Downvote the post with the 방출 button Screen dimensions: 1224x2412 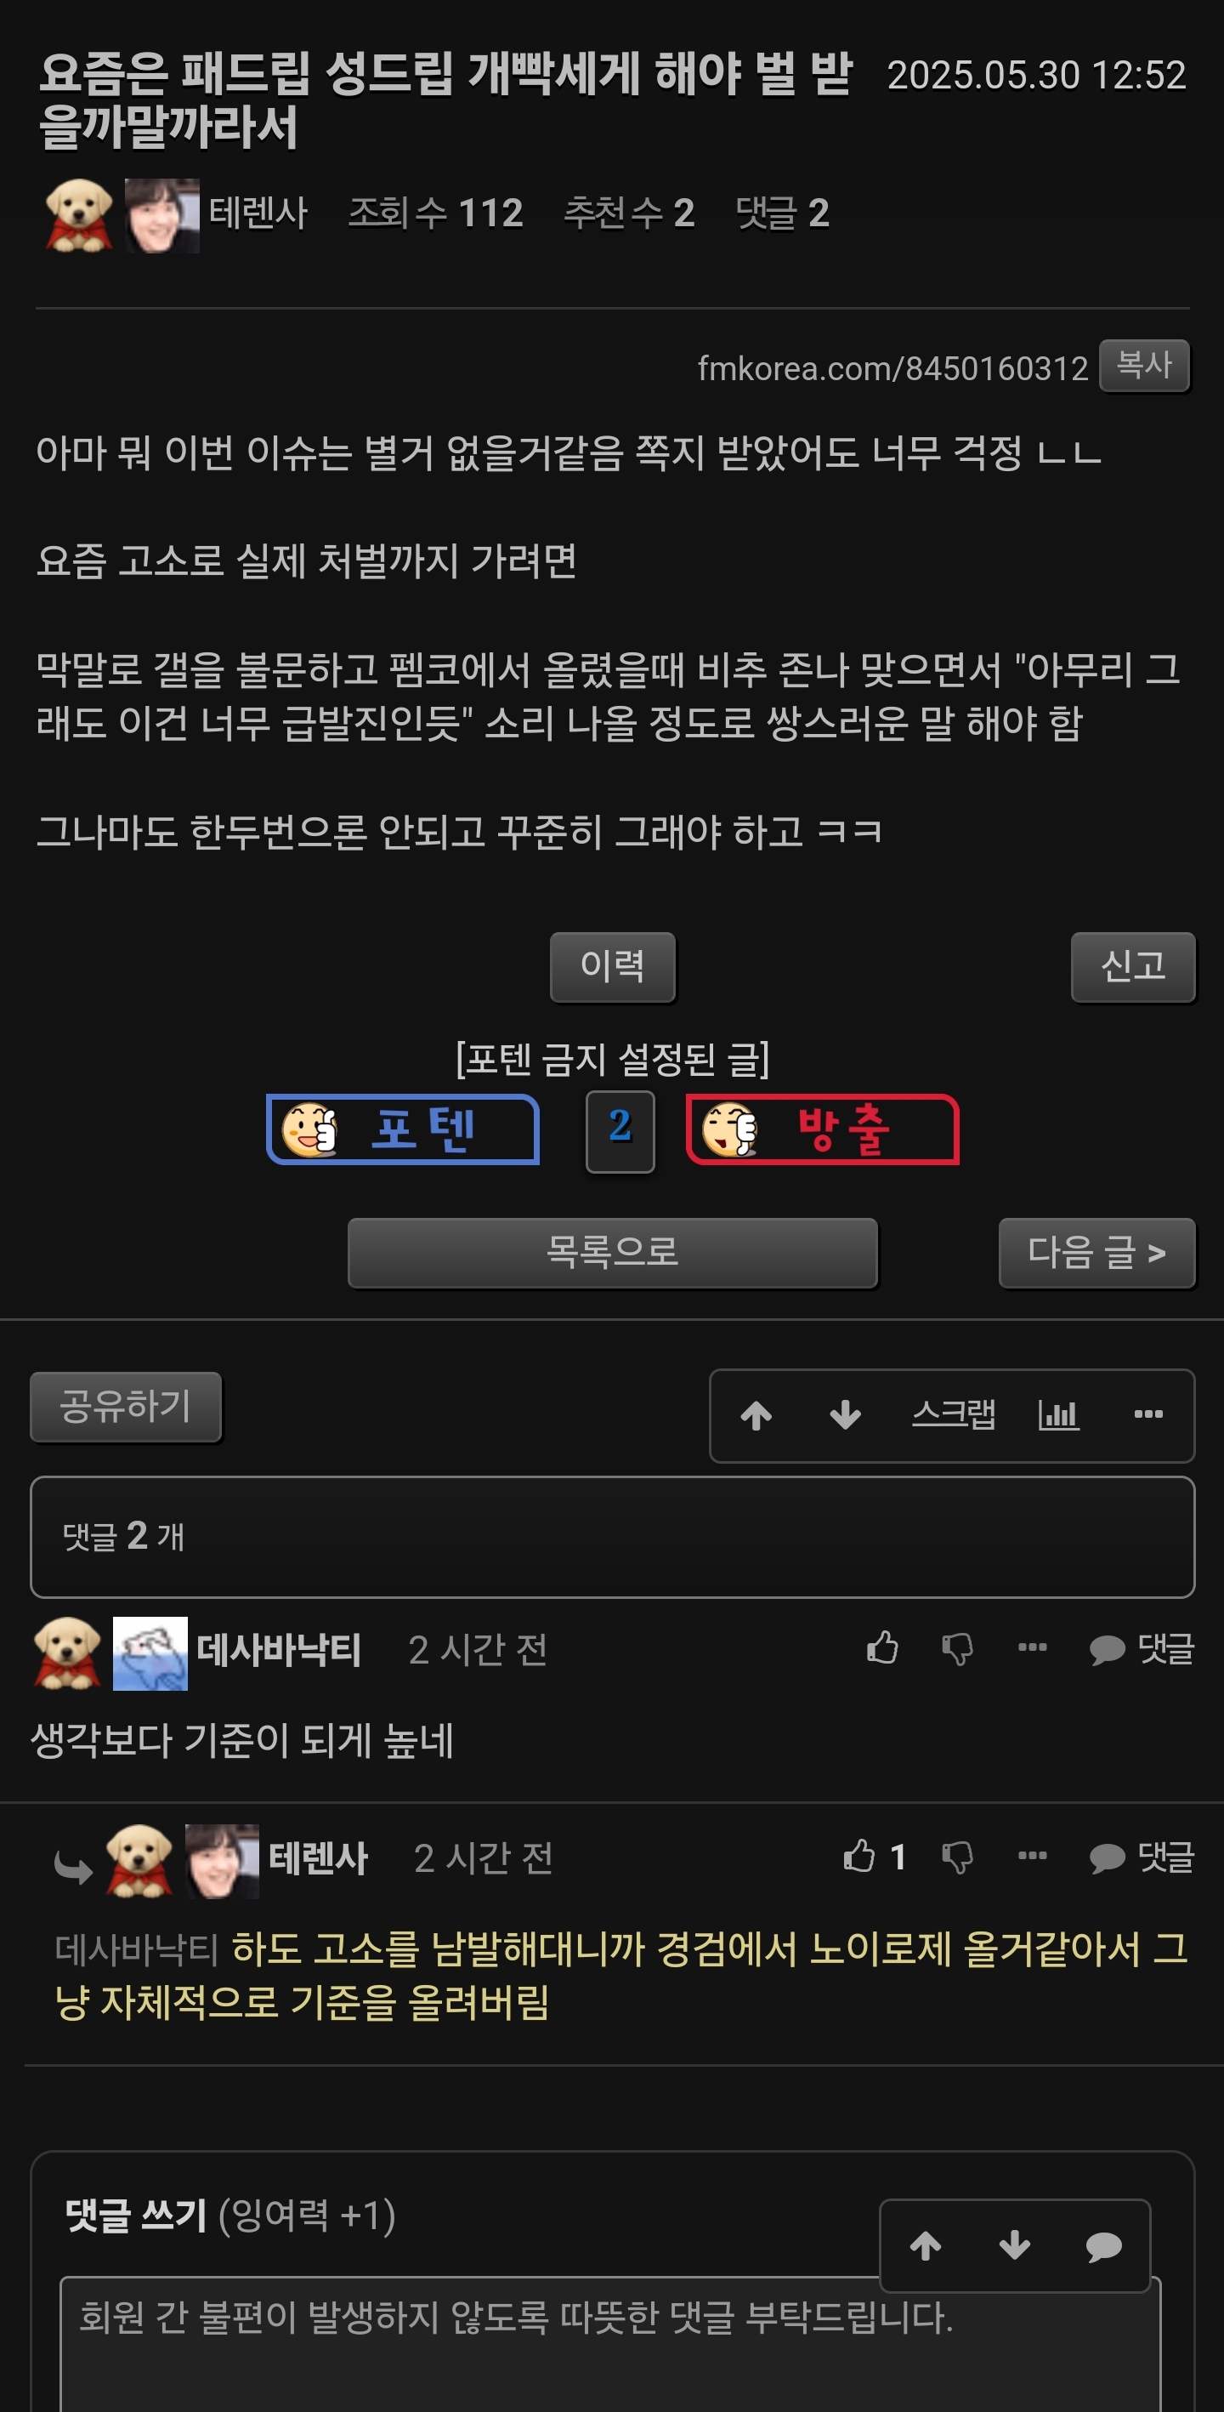coord(823,1129)
